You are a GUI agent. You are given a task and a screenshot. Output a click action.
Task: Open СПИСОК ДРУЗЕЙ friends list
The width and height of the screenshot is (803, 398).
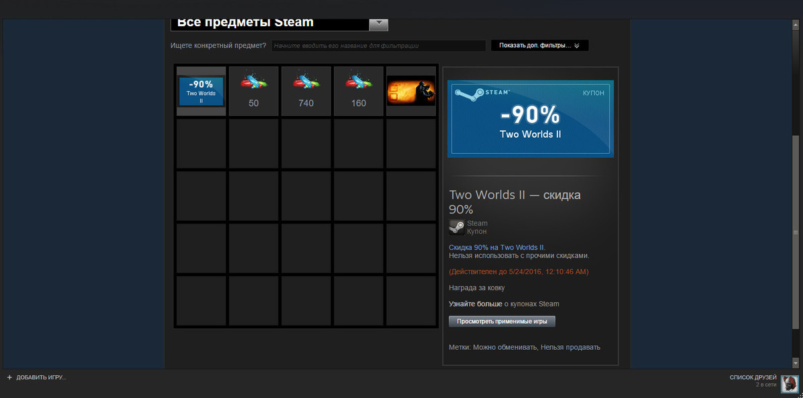click(x=753, y=378)
